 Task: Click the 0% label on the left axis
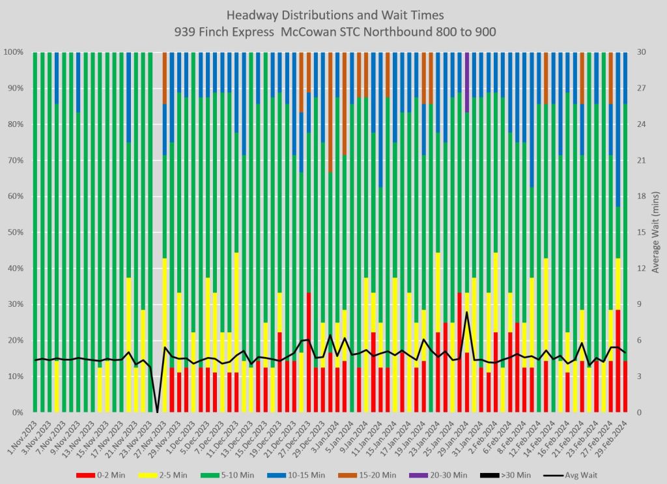(20, 413)
